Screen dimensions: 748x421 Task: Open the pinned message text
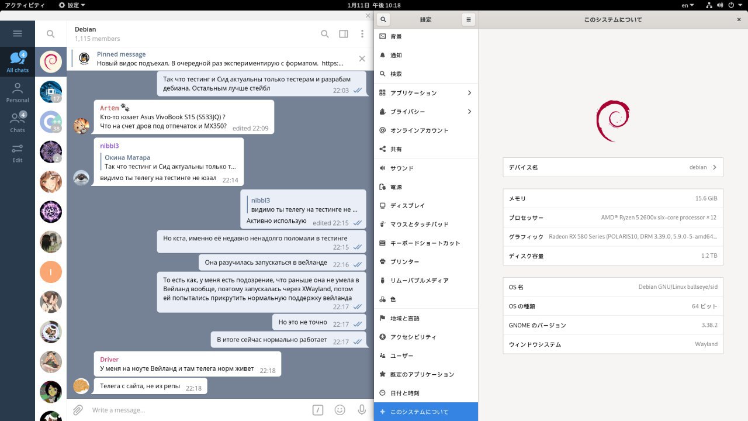[x=220, y=63]
